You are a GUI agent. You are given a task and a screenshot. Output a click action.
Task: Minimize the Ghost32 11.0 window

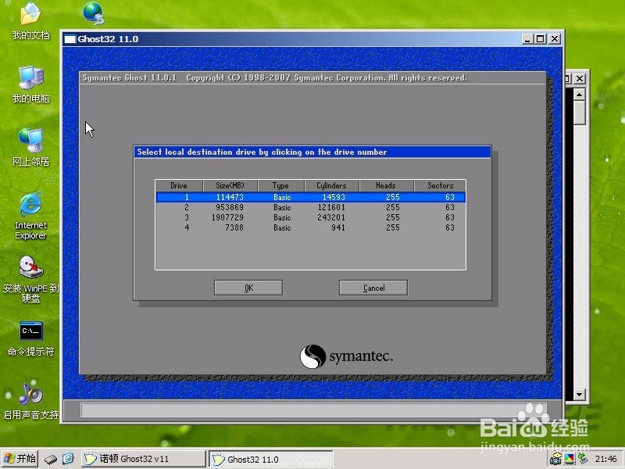(x=527, y=38)
